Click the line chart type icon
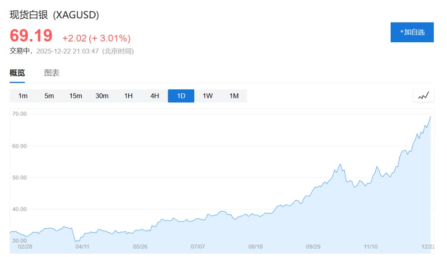 point(423,96)
